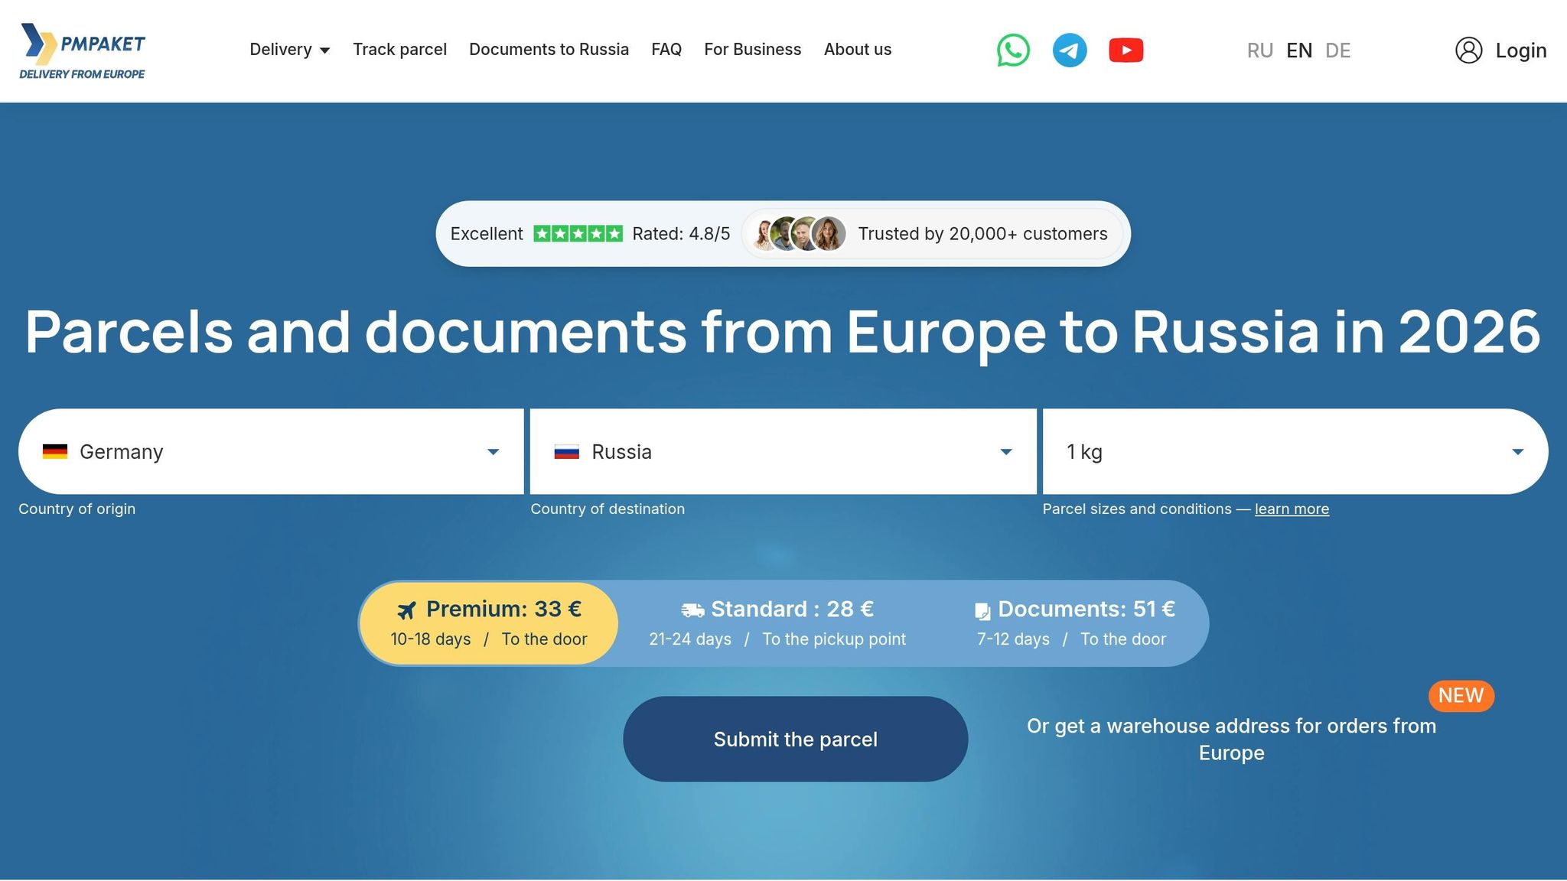Open the country of destination dropdown
This screenshot has width=1567, height=881.
(783, 451)
